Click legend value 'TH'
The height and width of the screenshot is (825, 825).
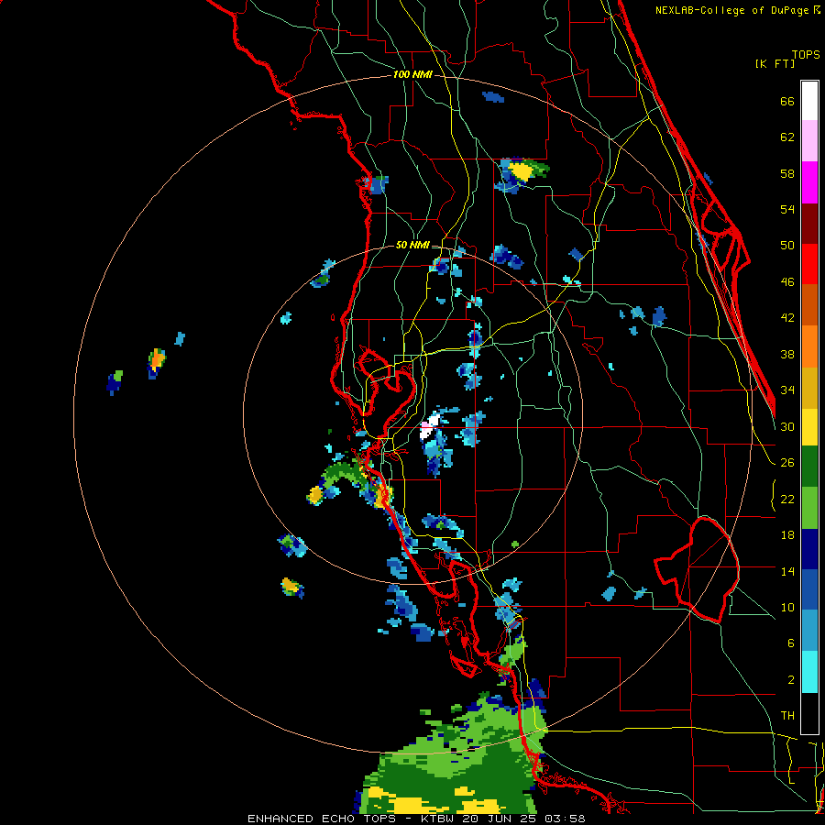[787, 716]
